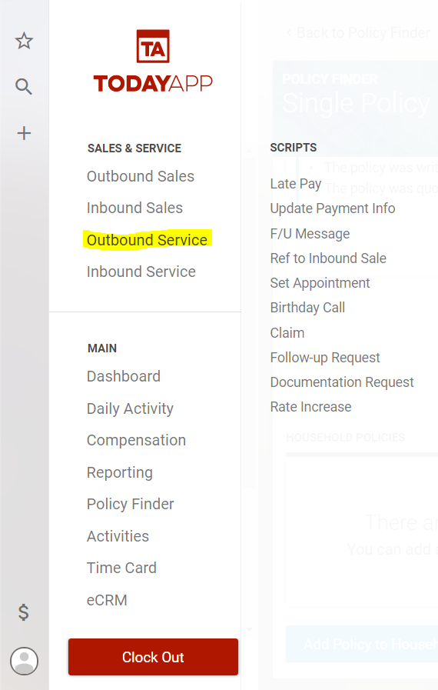Open Inbound Service section
438x690 pixels.
[x=141, y=272]
